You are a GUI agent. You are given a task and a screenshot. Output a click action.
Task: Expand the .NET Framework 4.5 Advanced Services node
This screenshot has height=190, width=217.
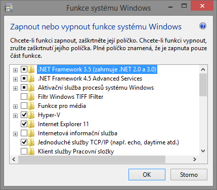15,79
